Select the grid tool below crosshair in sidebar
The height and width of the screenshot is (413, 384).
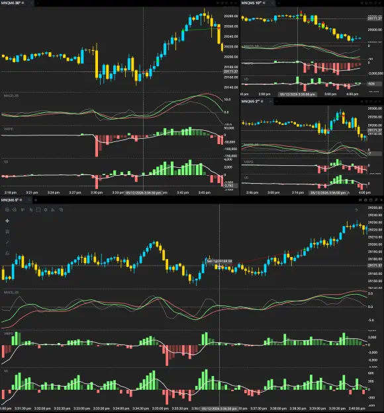(7, 231)
